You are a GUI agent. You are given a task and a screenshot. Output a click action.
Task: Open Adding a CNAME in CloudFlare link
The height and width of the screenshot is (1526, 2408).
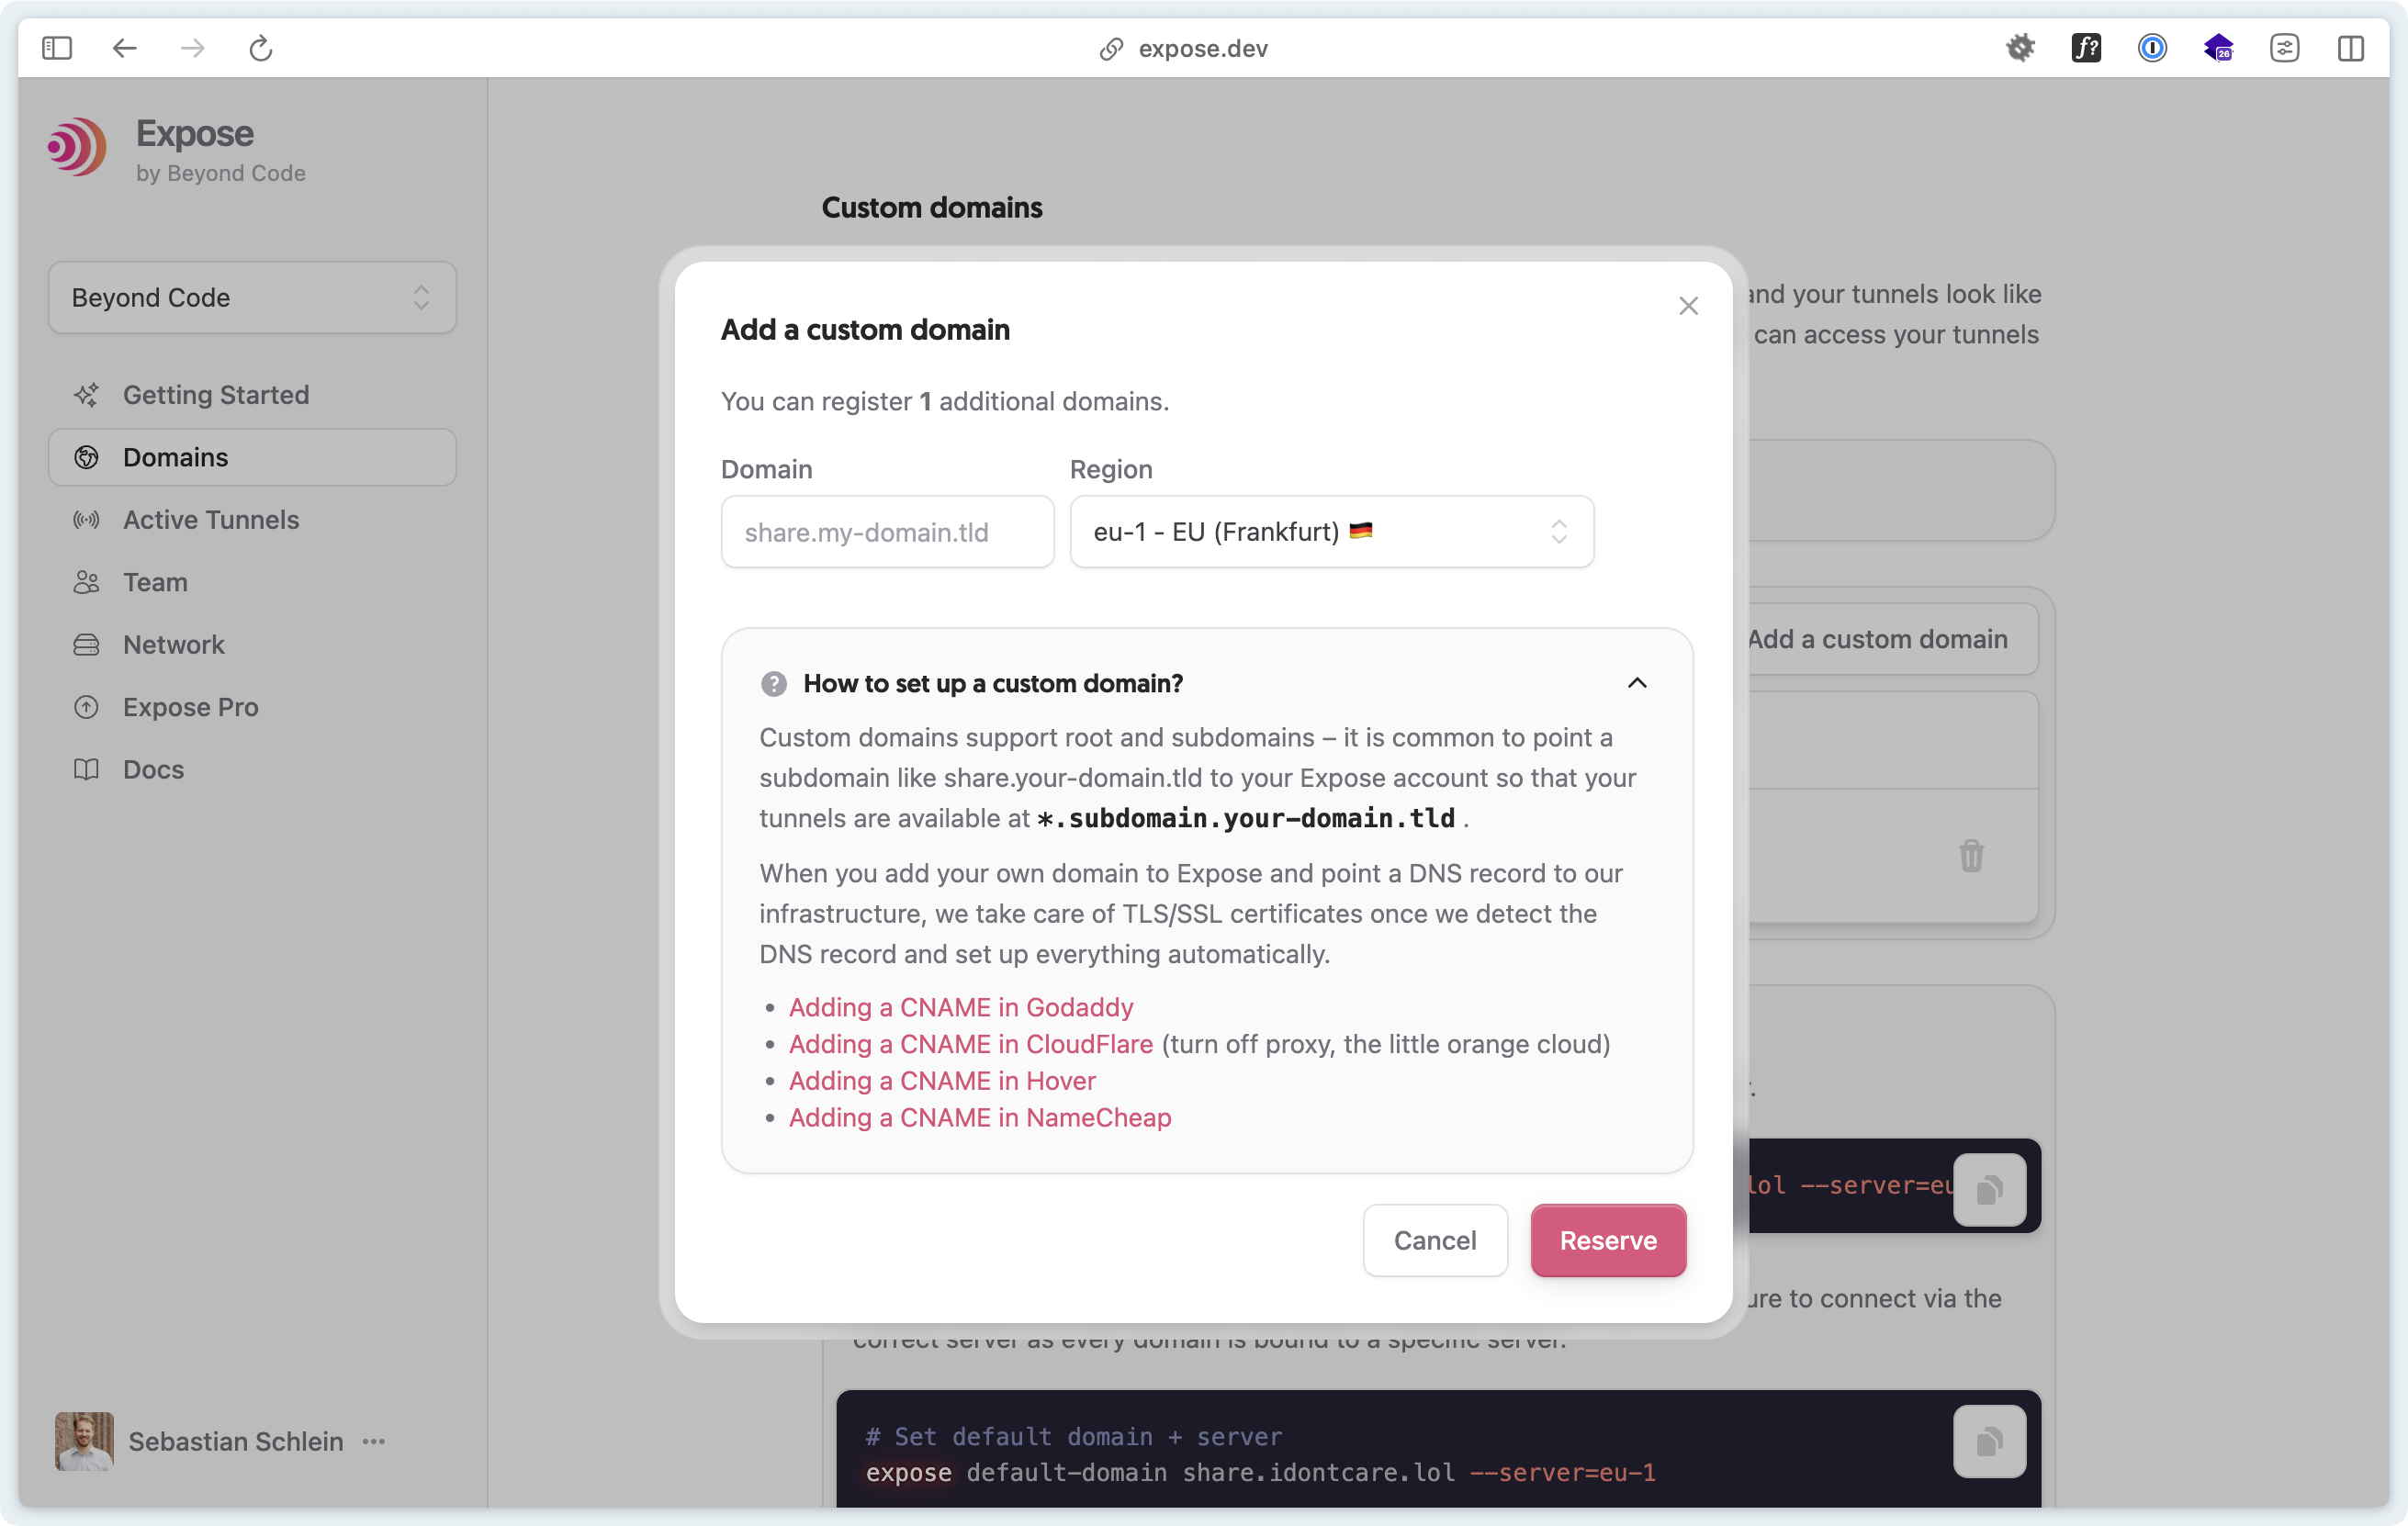[970, 1044]
